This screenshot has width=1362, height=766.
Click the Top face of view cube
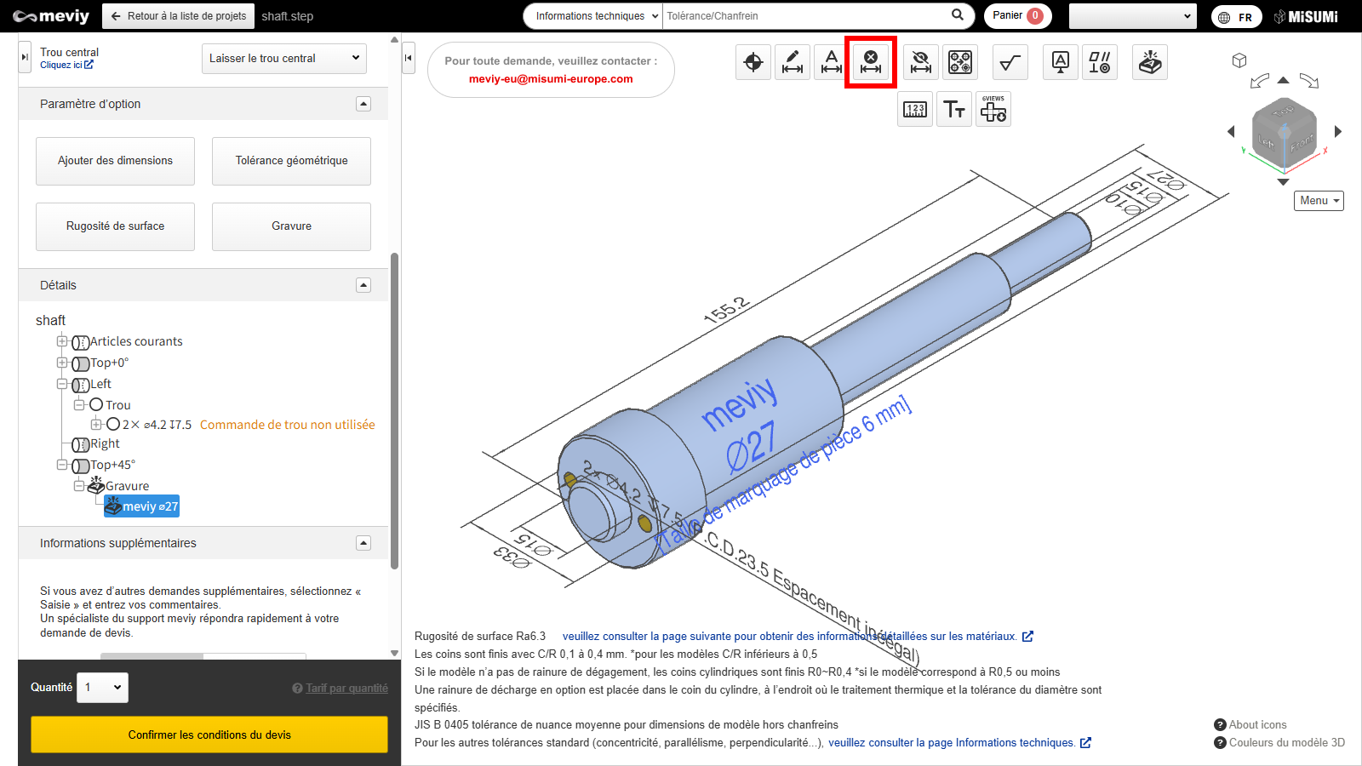[x=1283, y=111]
